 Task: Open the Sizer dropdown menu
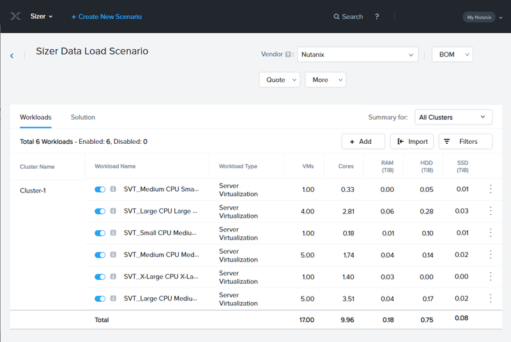pyautogui.click(x=42, y=17)
